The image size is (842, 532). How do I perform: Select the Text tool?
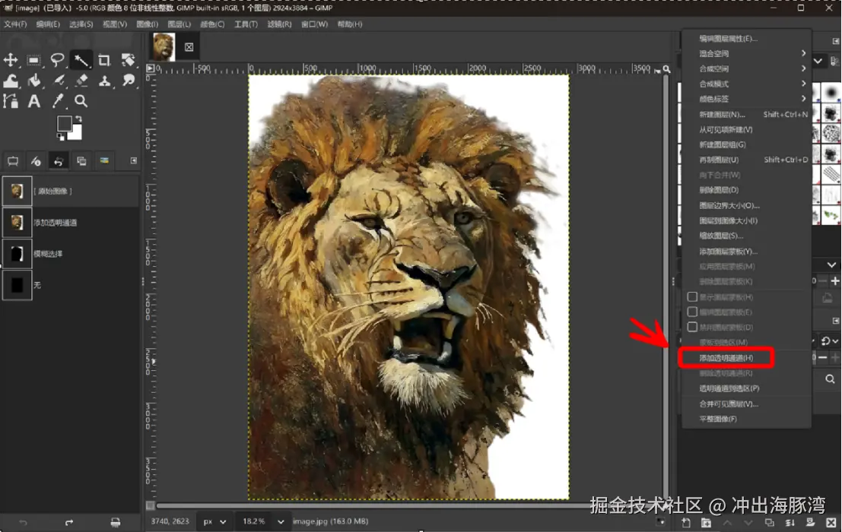click(x=33, y=101)
